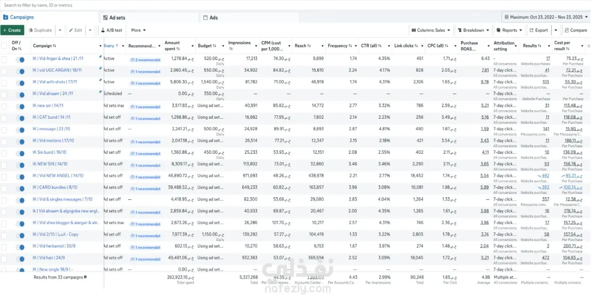Screen dimensions: 595x295
Task: Click the Recommend... column header
Action: click(x=142, y=46)
